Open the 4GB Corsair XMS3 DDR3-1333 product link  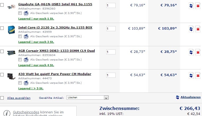pos(56,51)
